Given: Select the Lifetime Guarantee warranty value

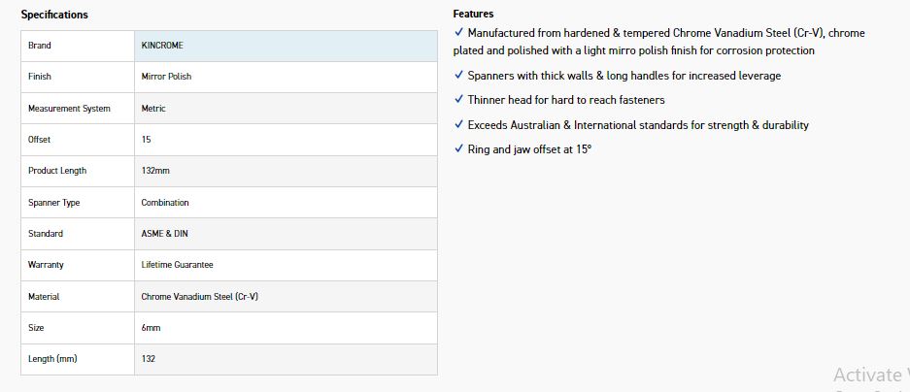Looking at the screenshot, I should coord(177,265).
